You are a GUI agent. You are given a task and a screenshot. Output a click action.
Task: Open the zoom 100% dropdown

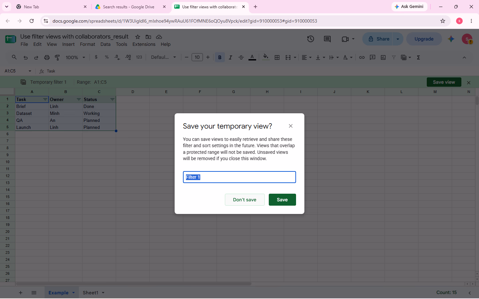point(76,57)
